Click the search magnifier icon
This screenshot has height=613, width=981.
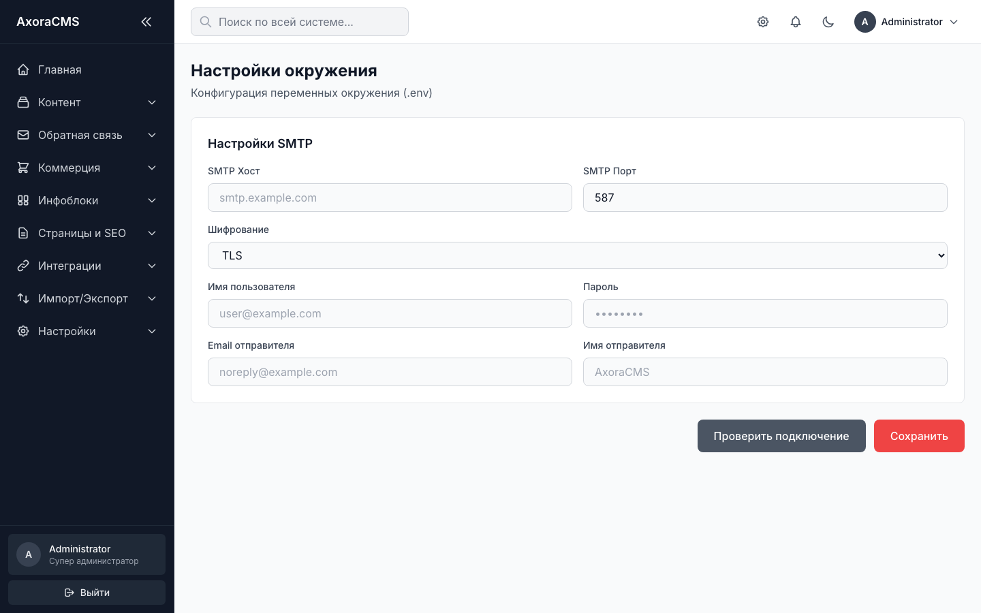point(206,22)
